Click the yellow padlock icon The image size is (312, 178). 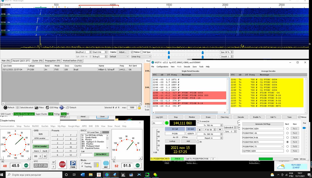[x=139, y=108]
